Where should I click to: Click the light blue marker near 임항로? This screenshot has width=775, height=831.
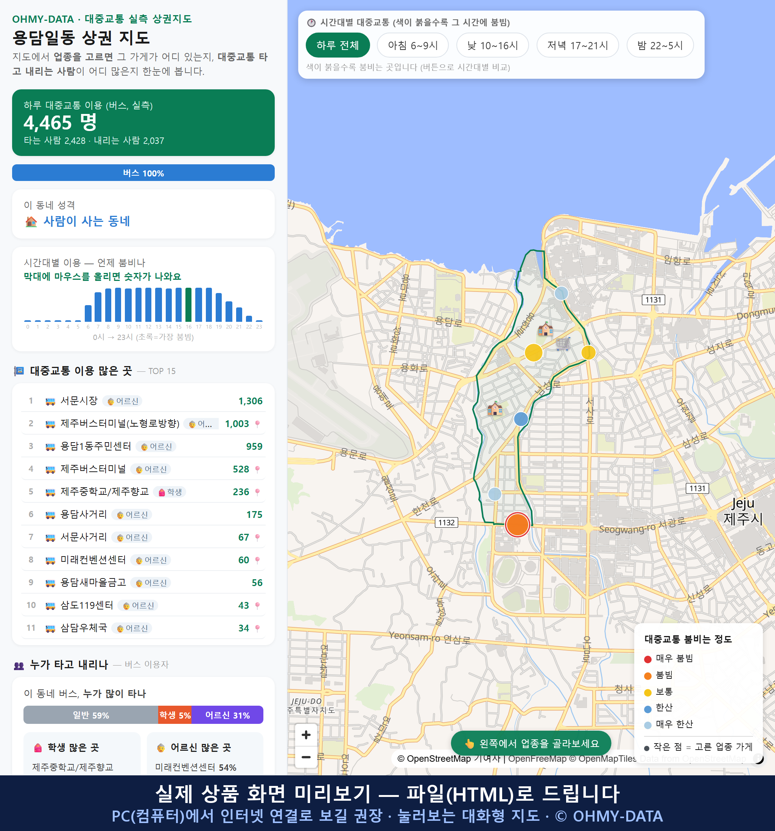click(561, 293)
